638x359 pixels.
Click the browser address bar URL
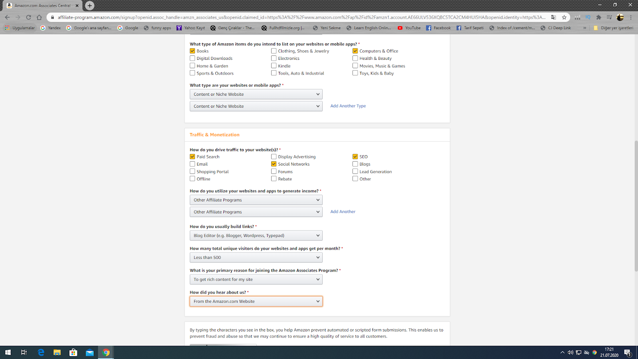pos(301,17)
